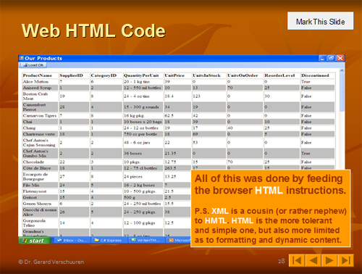362x274 pixels.
Task: Close the Our Products window
Action: tap(340, 58)
